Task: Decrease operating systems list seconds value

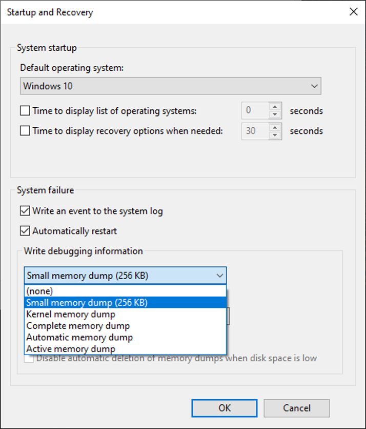Action: tap(276, 114)
